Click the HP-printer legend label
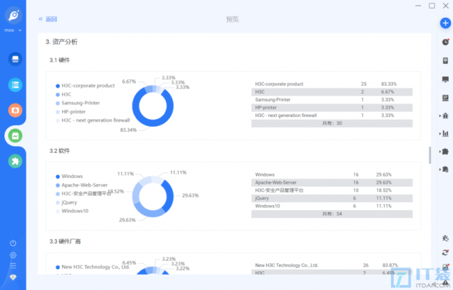453x290 pixels. [x=74, y=112]
